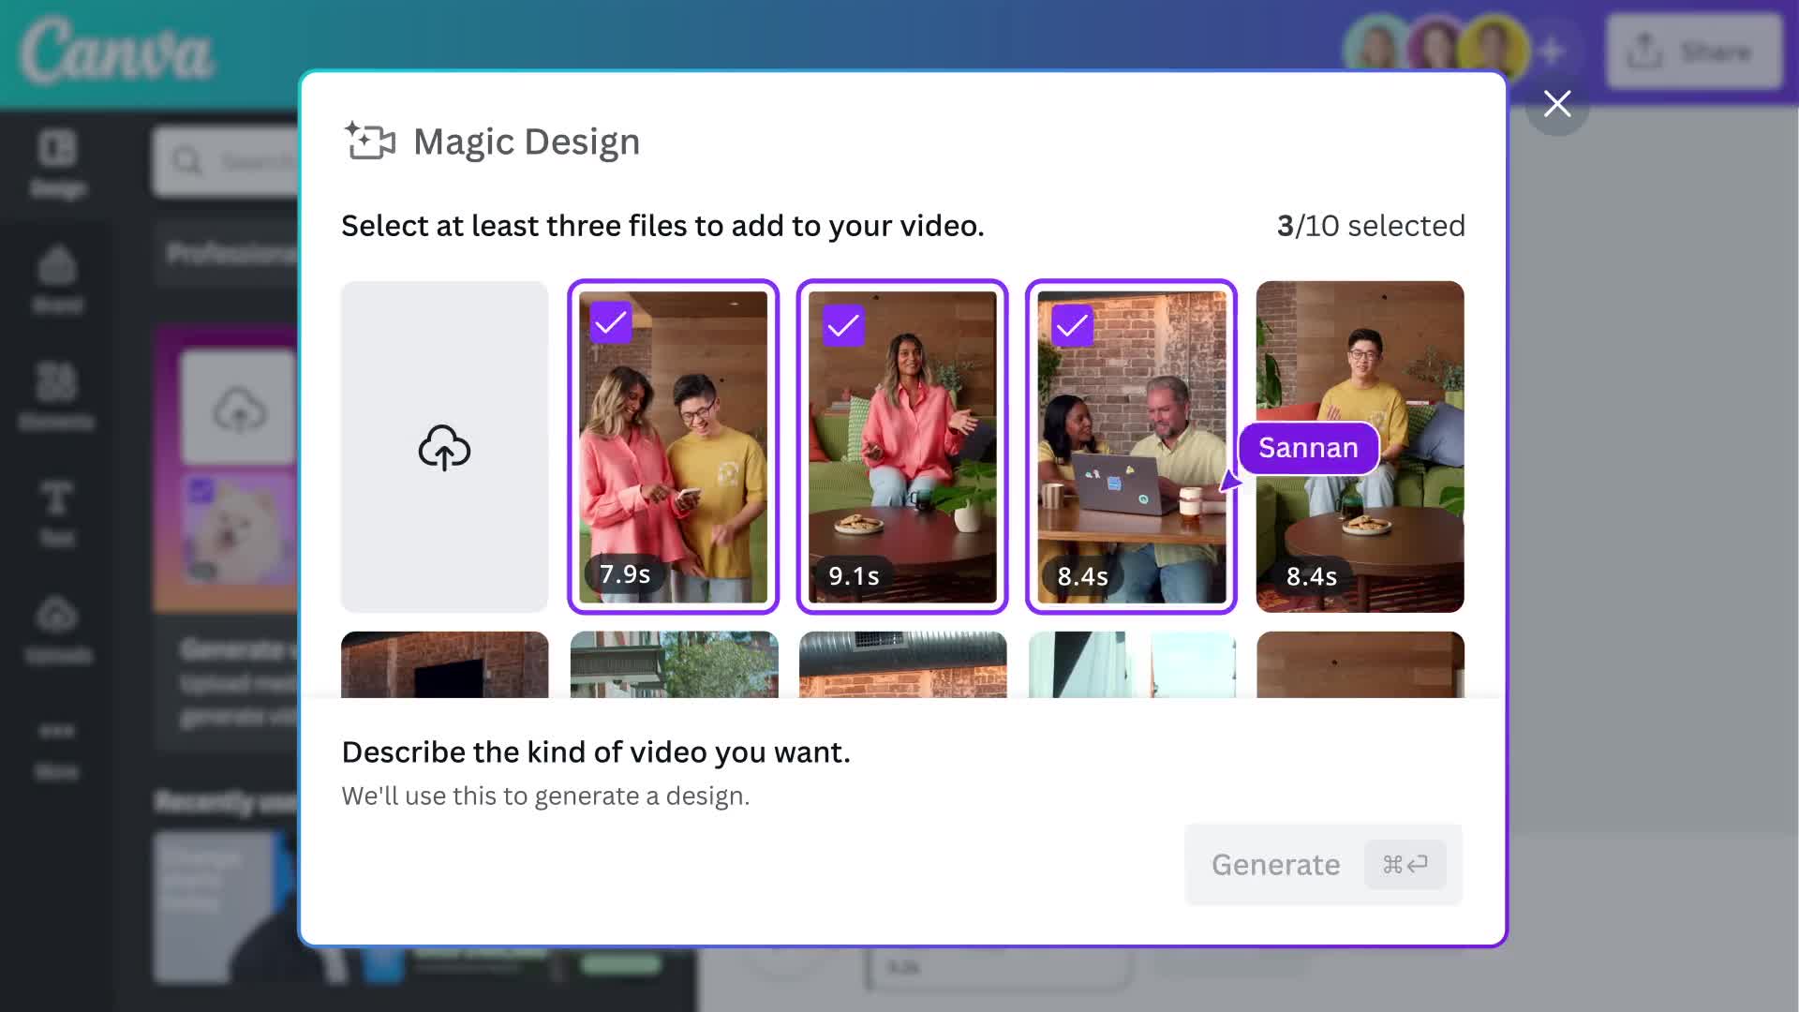Click the More icon in the sidebar
This screenshot has width=1799, height=1012.
57,745
